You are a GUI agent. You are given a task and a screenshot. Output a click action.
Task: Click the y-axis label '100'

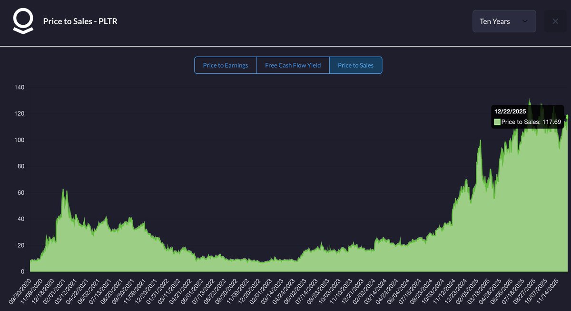(x=20, y=140)
